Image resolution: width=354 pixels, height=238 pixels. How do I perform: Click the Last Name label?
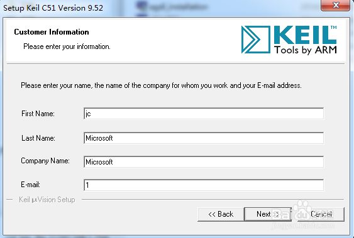click(38, 138)
